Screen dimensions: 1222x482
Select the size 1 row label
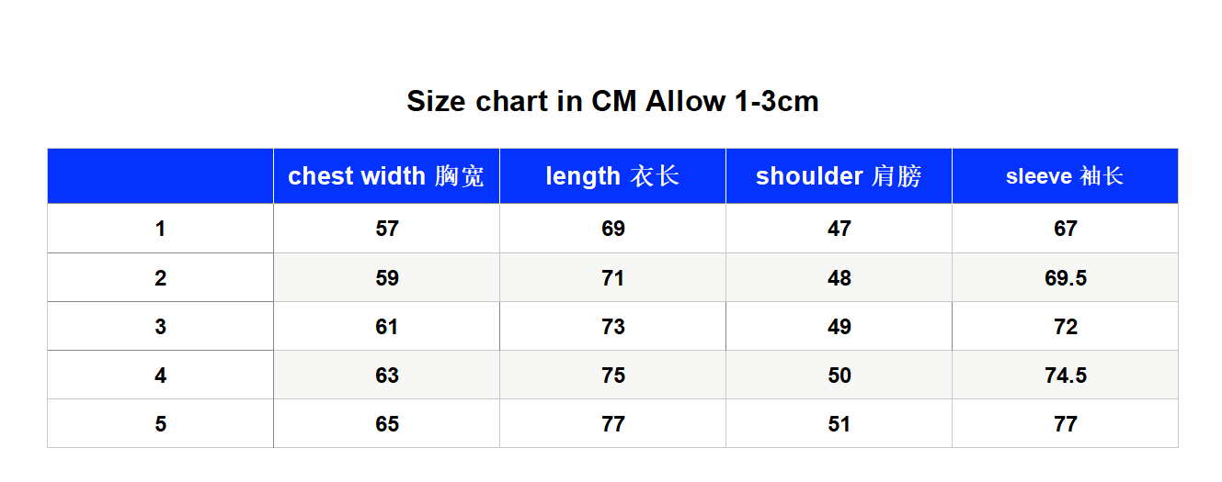point(160,229)
